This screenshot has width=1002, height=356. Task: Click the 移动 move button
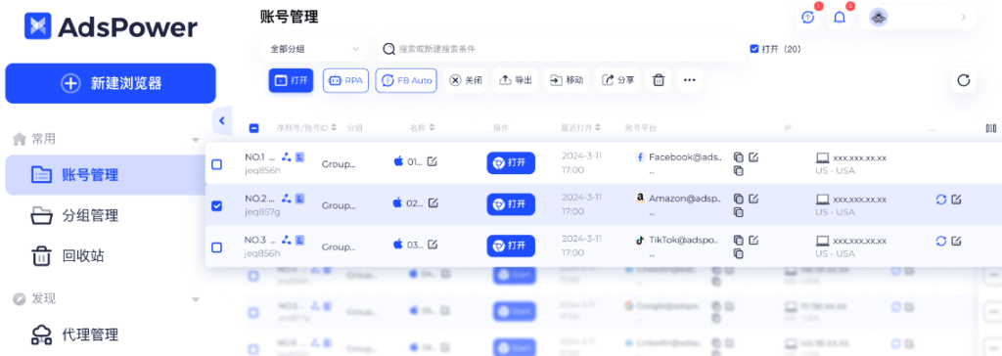[x=567, y=80]
